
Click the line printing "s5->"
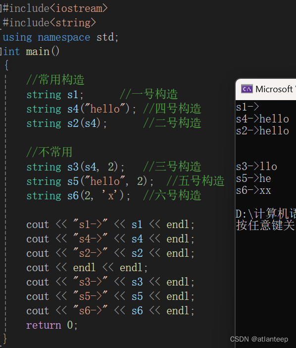tap(110, 296)
